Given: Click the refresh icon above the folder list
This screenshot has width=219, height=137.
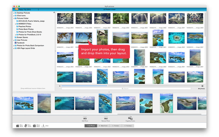Looking at the screenshot, I should pyautogui.click(x=54, y=12).
